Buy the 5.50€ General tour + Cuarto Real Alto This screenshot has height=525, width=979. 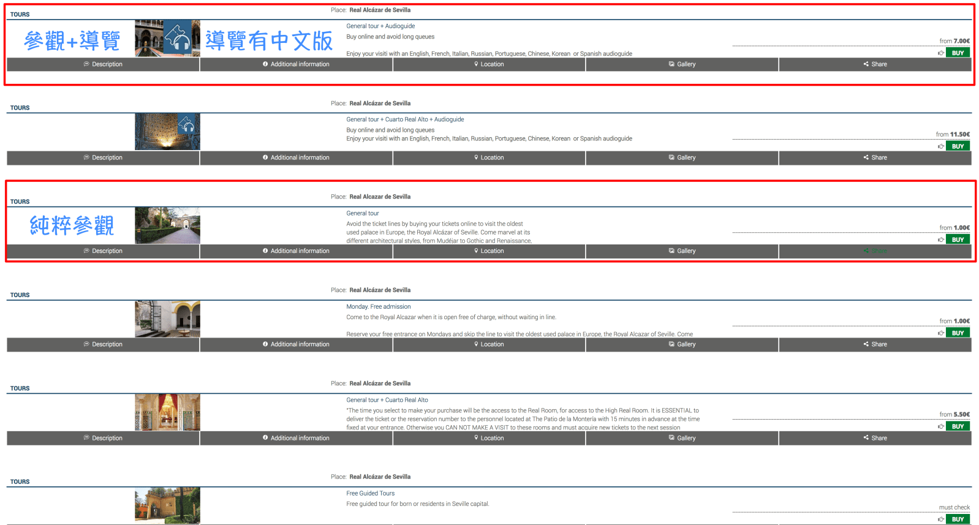[958, 426]
